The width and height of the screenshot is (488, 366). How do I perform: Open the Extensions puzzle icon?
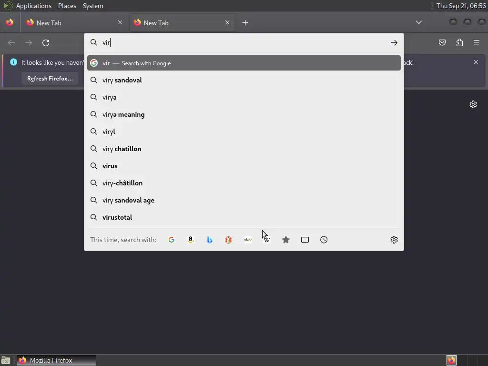pyautogui.click(x=459, y=42)
